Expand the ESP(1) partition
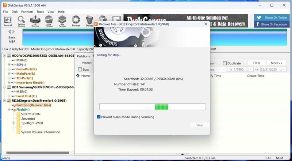292x161 pixels. (x=9, y=65)
